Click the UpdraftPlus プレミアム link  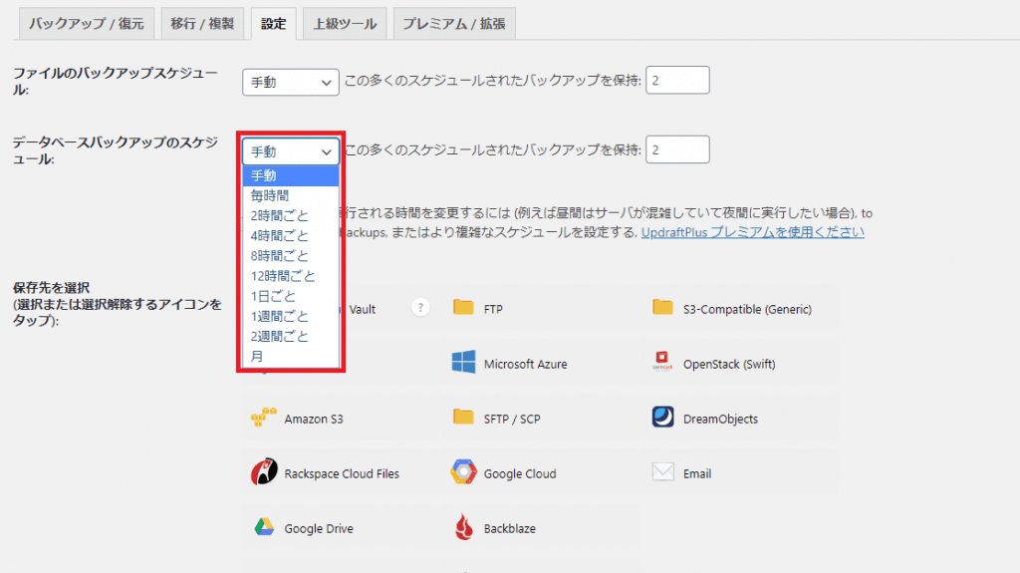[752, 232]
